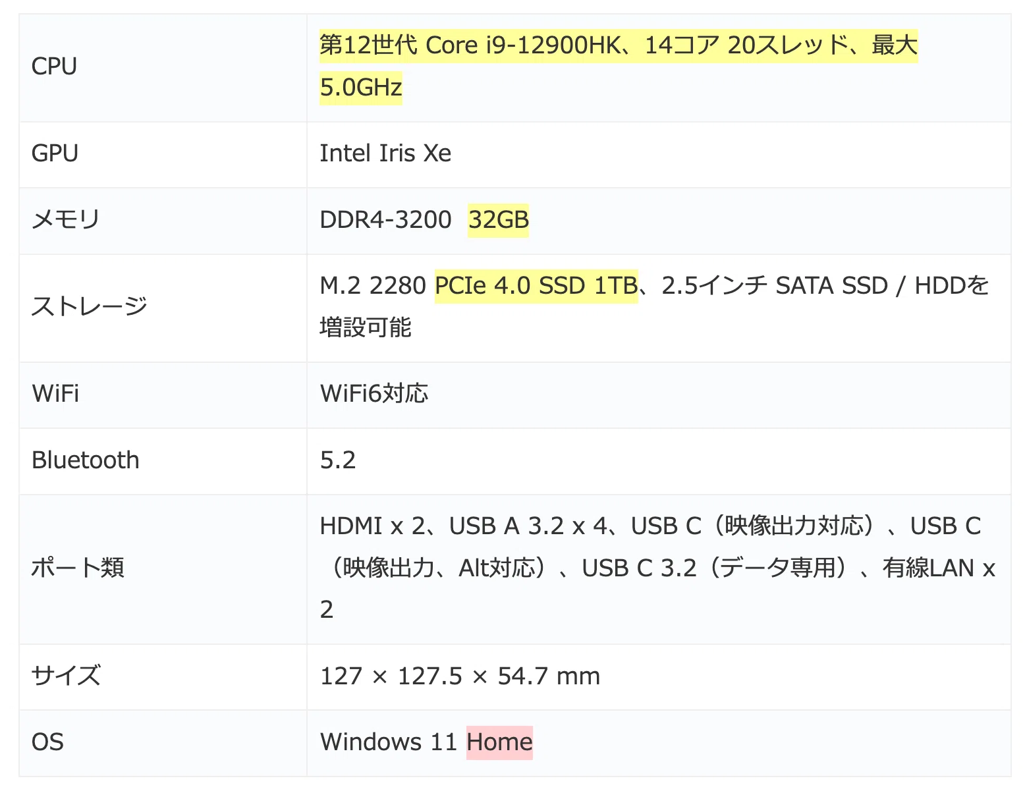Select the highlighted Core i9-12900HK CPU text
1025x793 pixels.
(619, 45)
